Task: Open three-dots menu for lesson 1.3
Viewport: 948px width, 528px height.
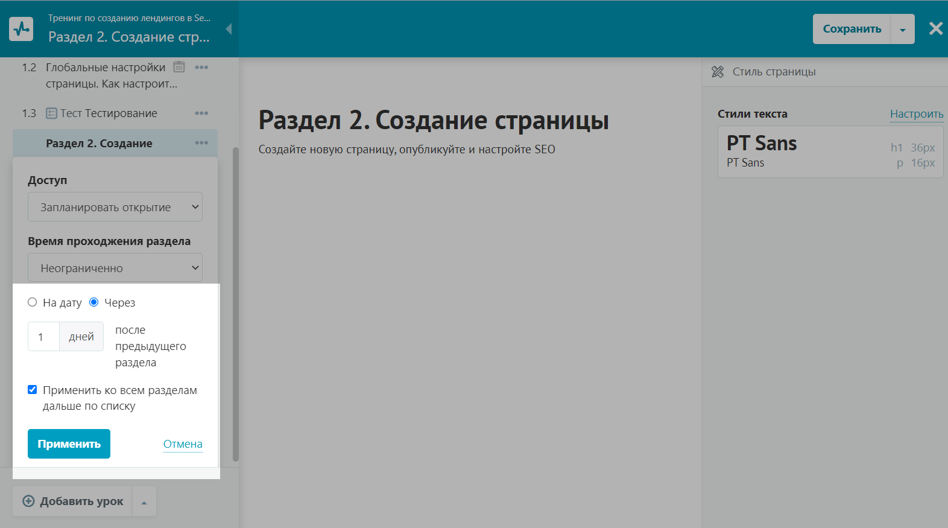Action: [x=201, y=113]
